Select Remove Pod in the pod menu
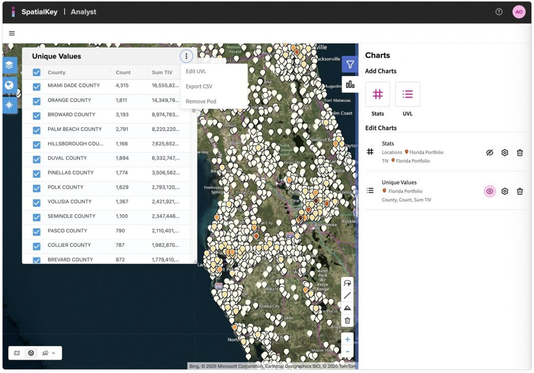The height and width of the screenshot is (373, 534). pos(201,101)
